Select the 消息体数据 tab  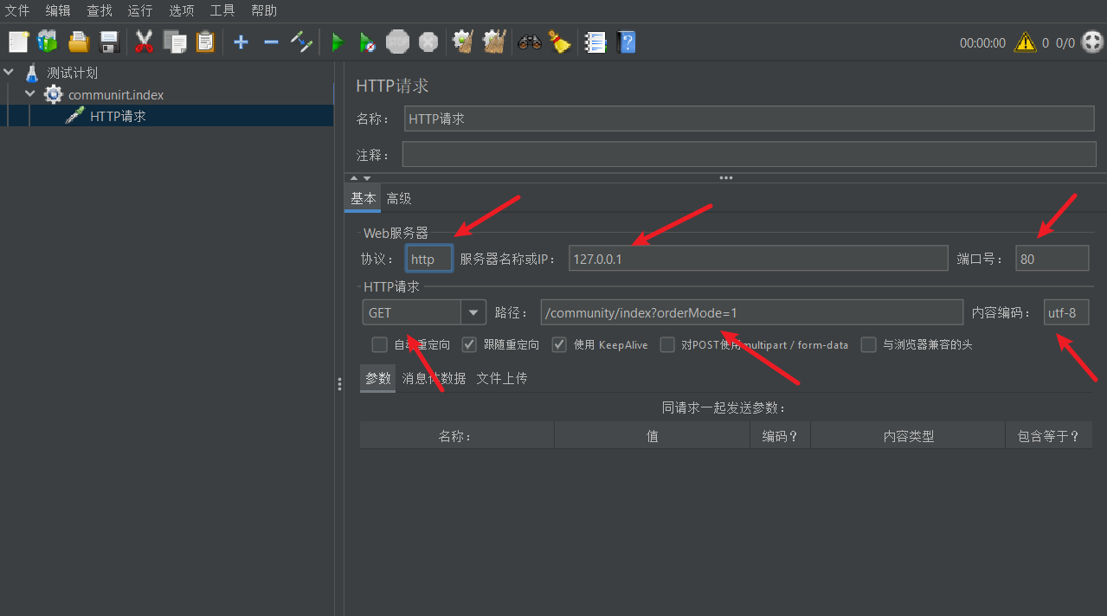tap(434, 378)
